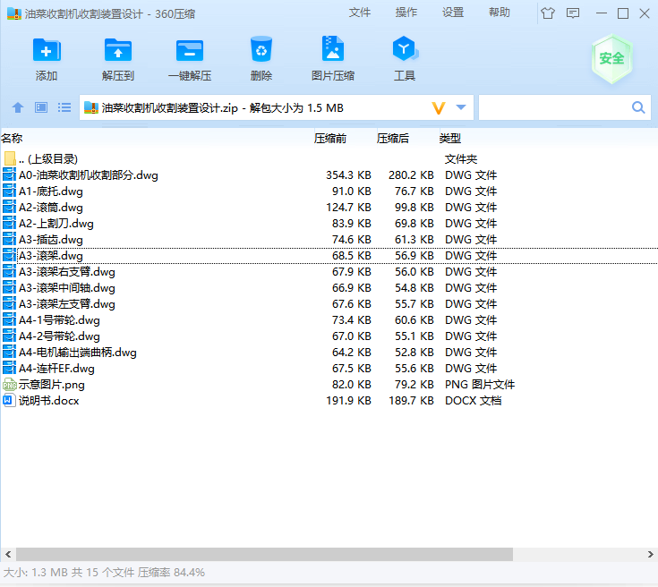Click the zip archive icon in the path bar
This screenshot has height=587, width=658.
[91, 108]
